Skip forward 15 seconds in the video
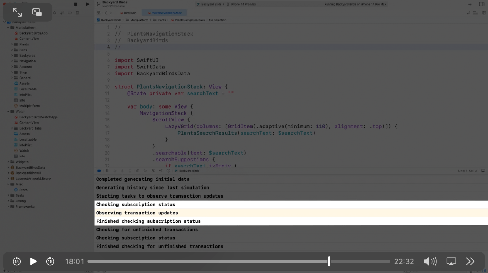The image size is (488, 273). [50, 261]
